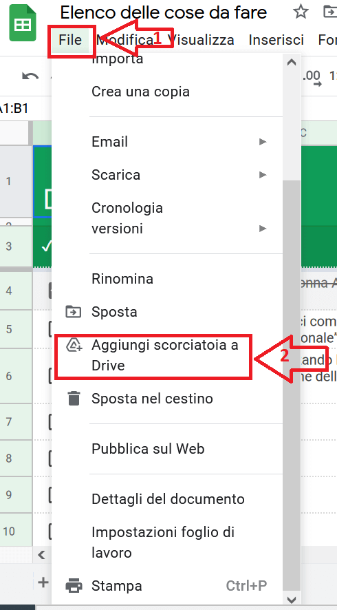This screenshot has width=337, height=610.
Task: Click the printer icon next to Stampa
Action: click(74, 585)
